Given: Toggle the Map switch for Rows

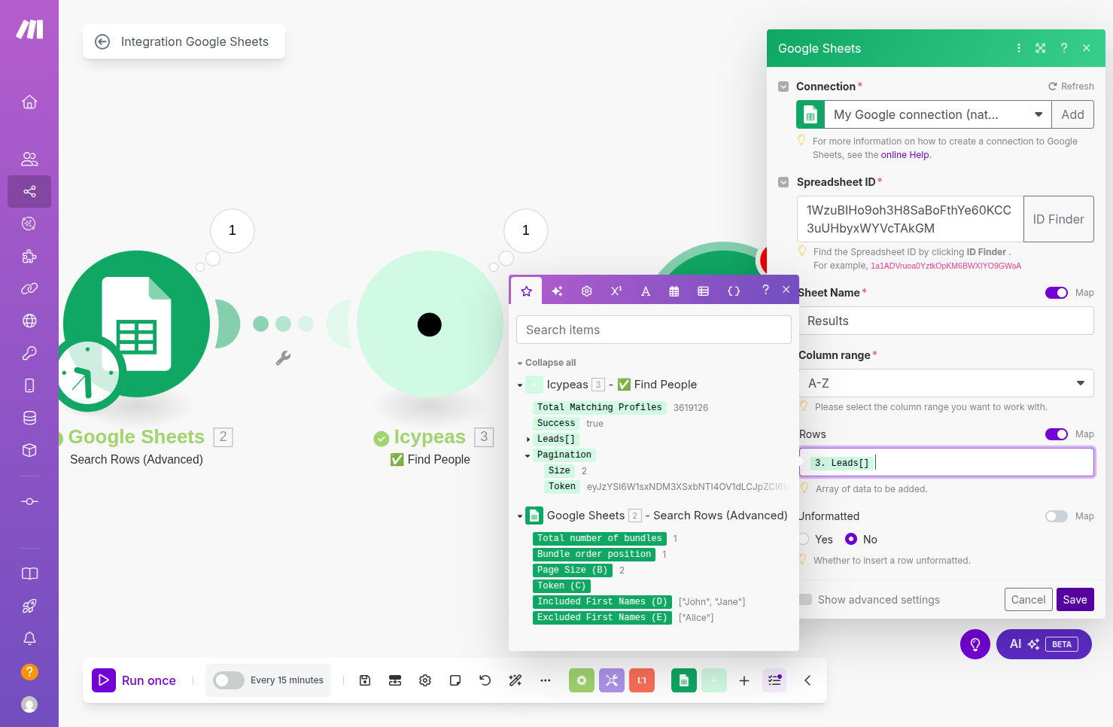Looking at the screenshot, I should [x=1057, y=434].
